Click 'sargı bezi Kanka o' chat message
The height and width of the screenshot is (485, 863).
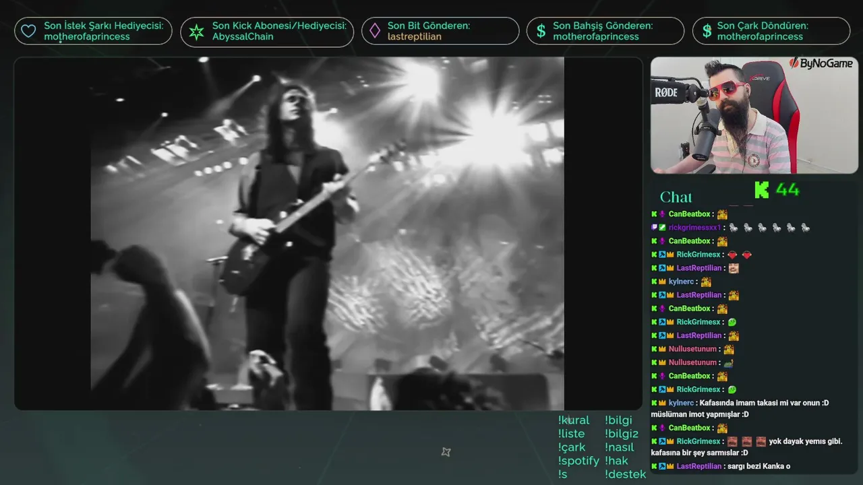tap(759, 466)
